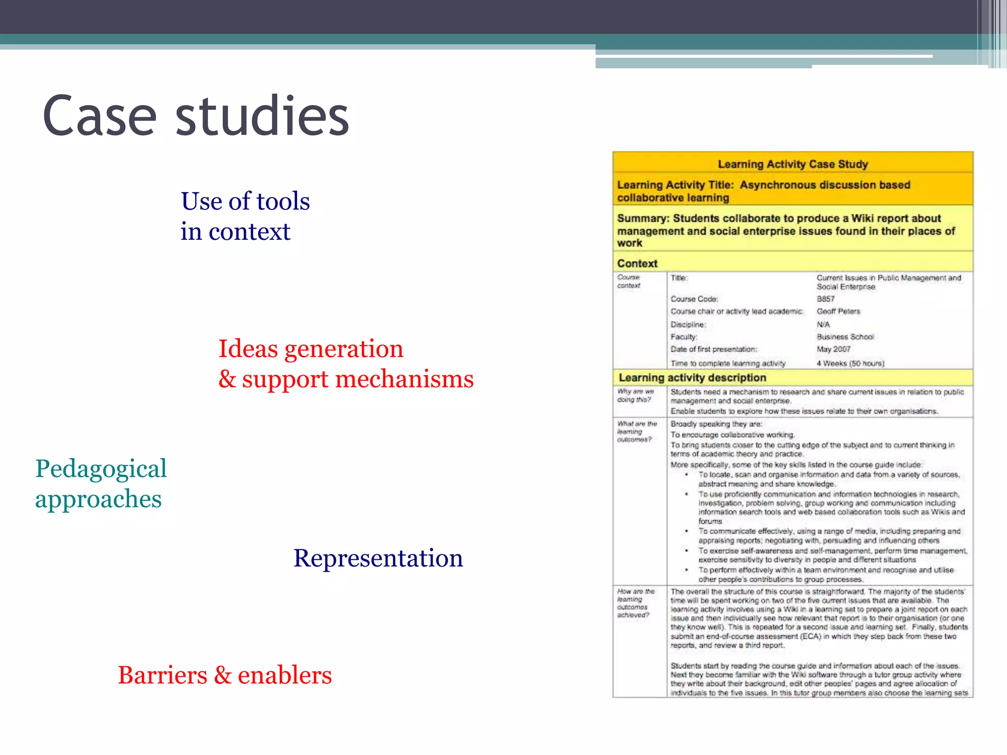Click the 'Case studies' slide title
This screenshot has height=755, width=1007.
pos(196,116)
